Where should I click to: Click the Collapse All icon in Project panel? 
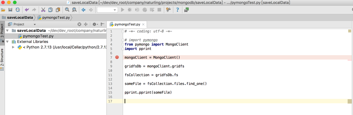86,25
